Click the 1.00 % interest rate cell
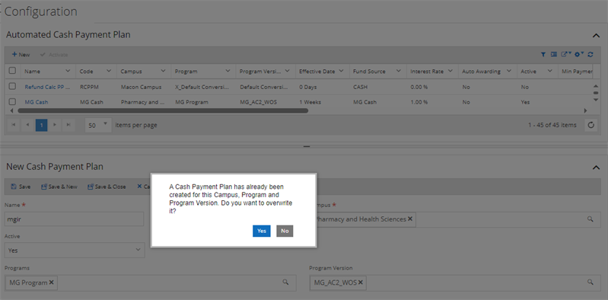This screenshot has height=300, width=608. point(419,102)
